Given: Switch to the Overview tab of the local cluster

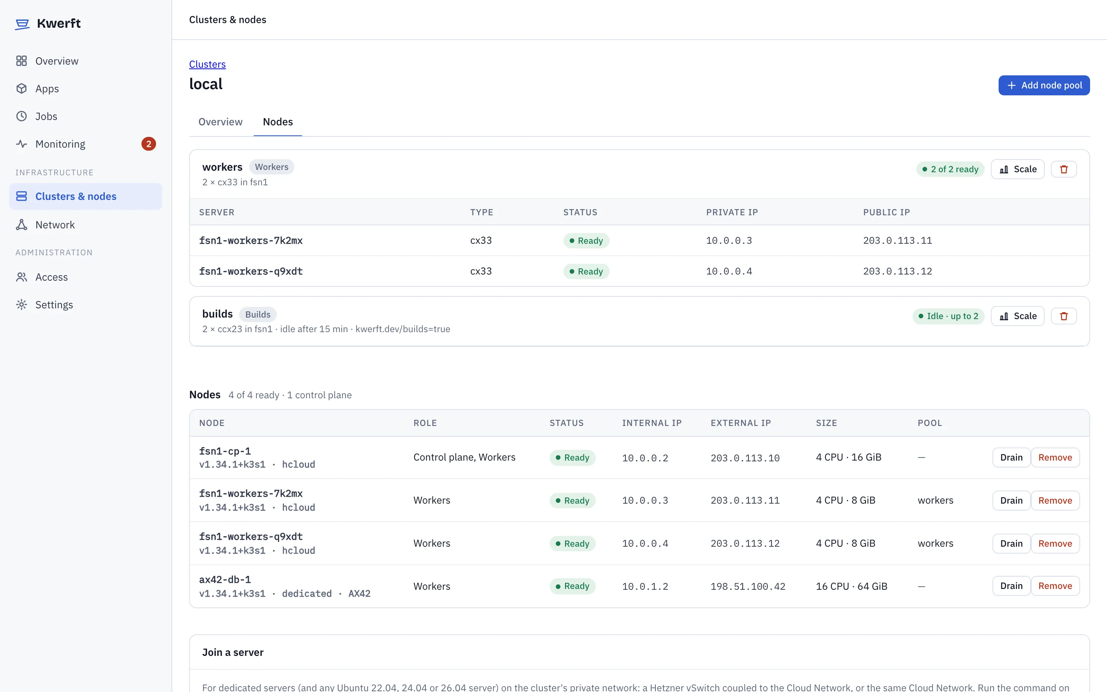Looking at the screenshot, I should tap(221, 122).
